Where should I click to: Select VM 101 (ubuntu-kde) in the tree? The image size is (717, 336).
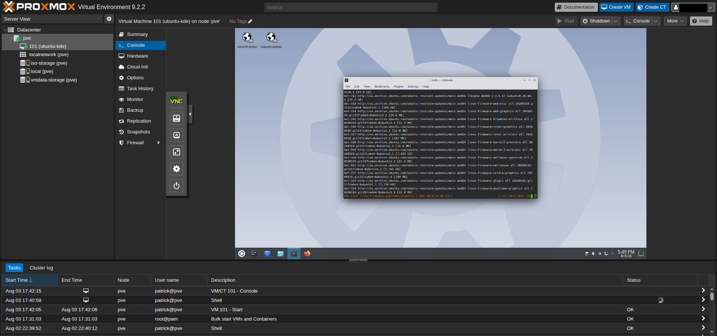coord(48,46)
